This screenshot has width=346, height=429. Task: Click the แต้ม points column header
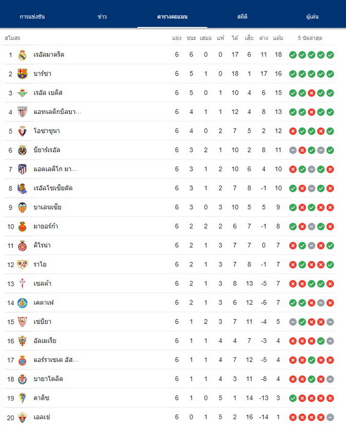pyautogui.click(x=278, y=38)
